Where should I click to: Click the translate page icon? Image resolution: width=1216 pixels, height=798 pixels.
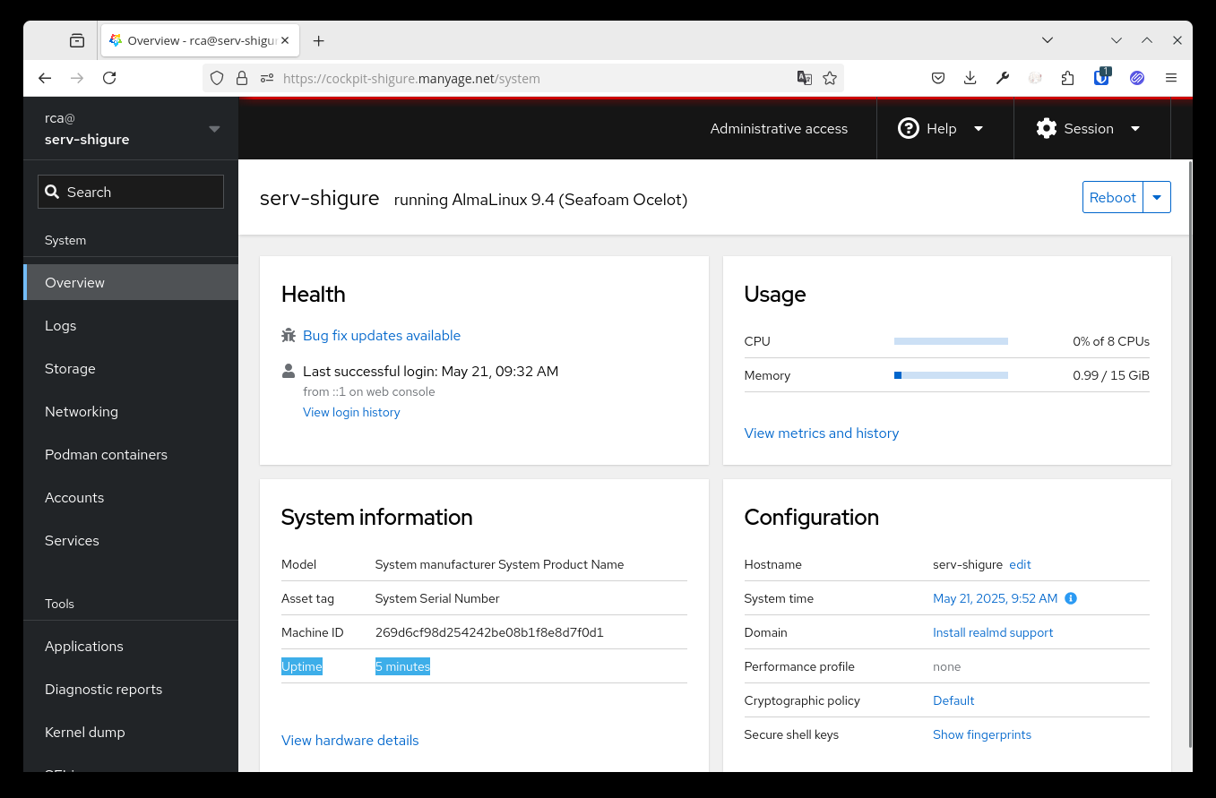click(805, 78)
